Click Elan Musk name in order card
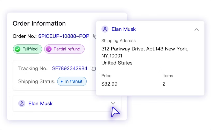212x130 pixels. tap(40, 103)
